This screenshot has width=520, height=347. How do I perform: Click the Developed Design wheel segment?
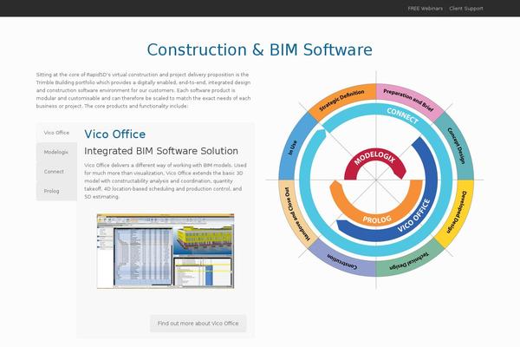457,213
